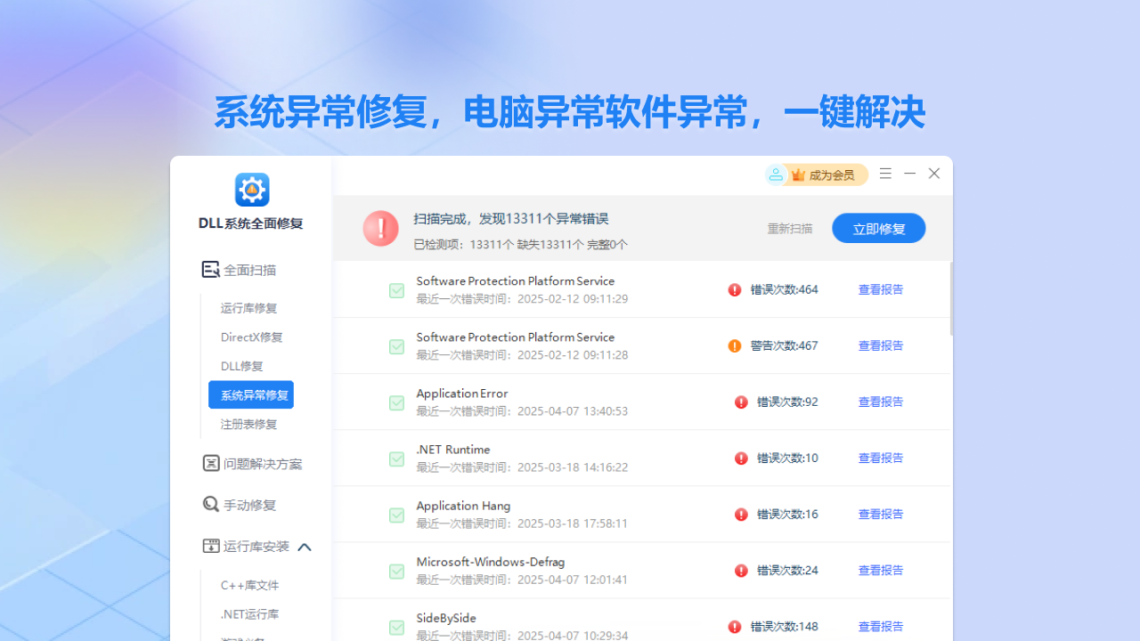Screen dimensions: 1140x641
Task: Open the hamburger menu icon
Action: pos(885,174)
